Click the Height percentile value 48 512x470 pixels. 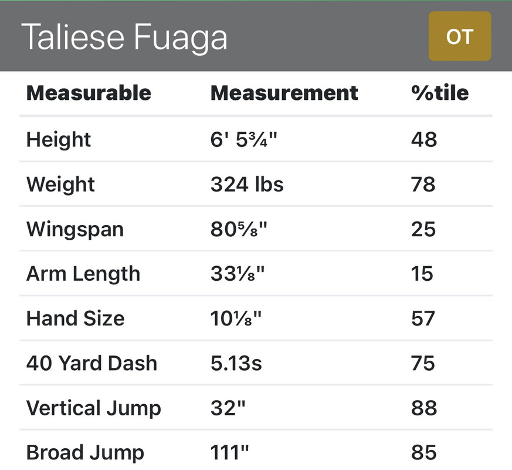point(424,140)
